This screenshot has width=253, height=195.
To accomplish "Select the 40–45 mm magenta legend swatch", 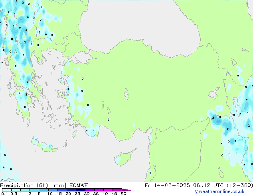I will (108, 190).
